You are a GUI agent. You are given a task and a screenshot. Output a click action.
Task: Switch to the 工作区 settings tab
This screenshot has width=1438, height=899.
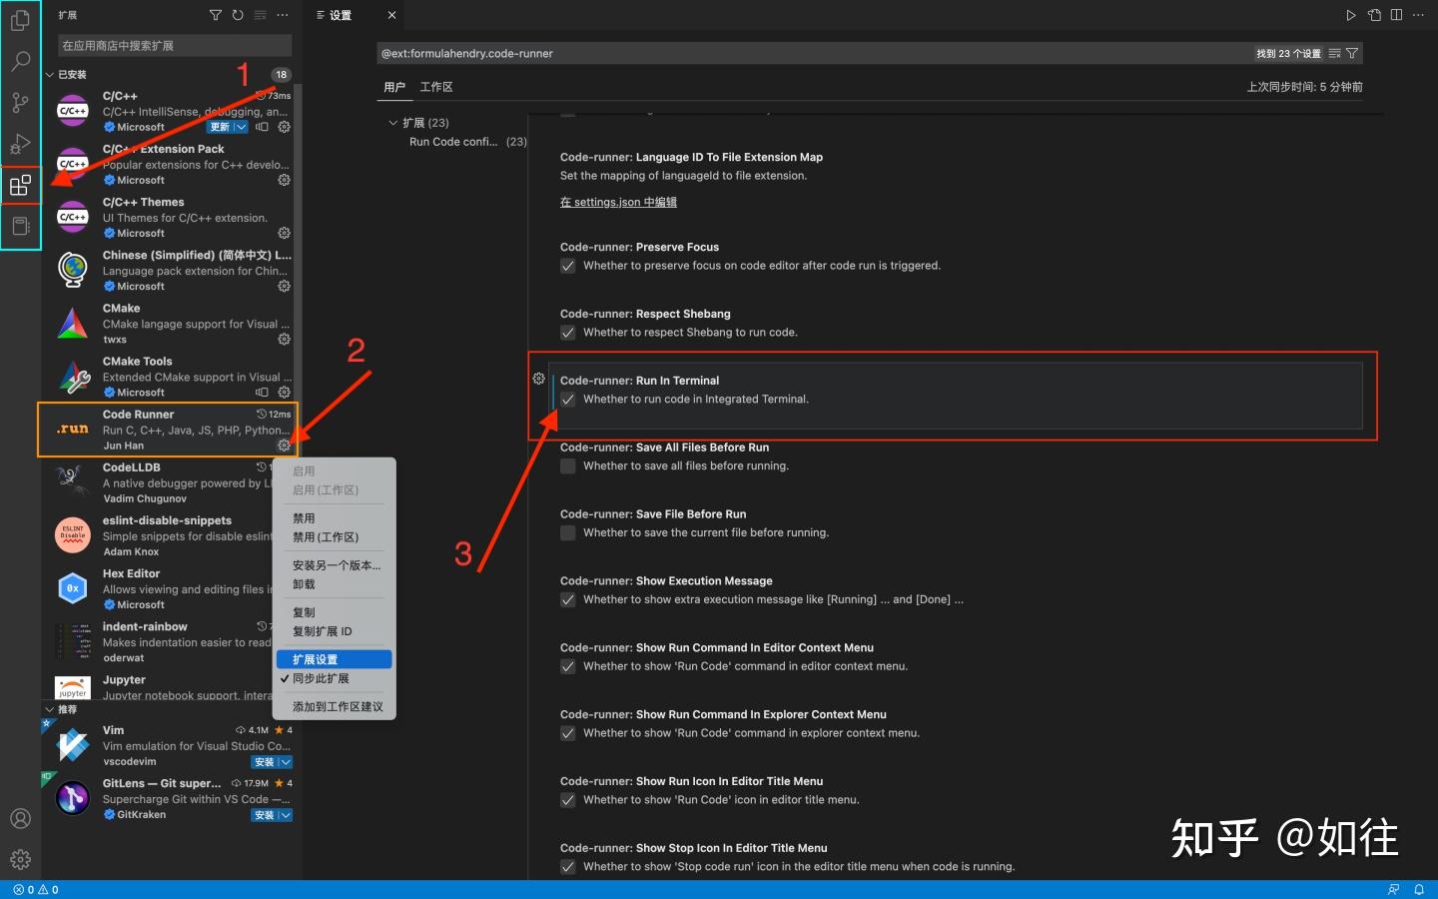[436, 87]
